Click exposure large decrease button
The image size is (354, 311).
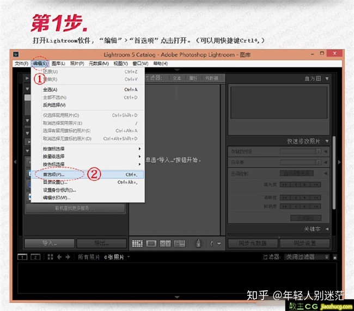click(x=285, y=185)
